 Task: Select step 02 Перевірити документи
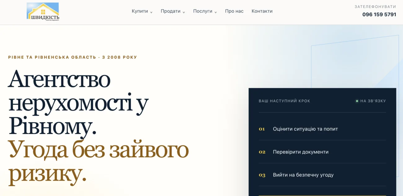pos(322,152)
